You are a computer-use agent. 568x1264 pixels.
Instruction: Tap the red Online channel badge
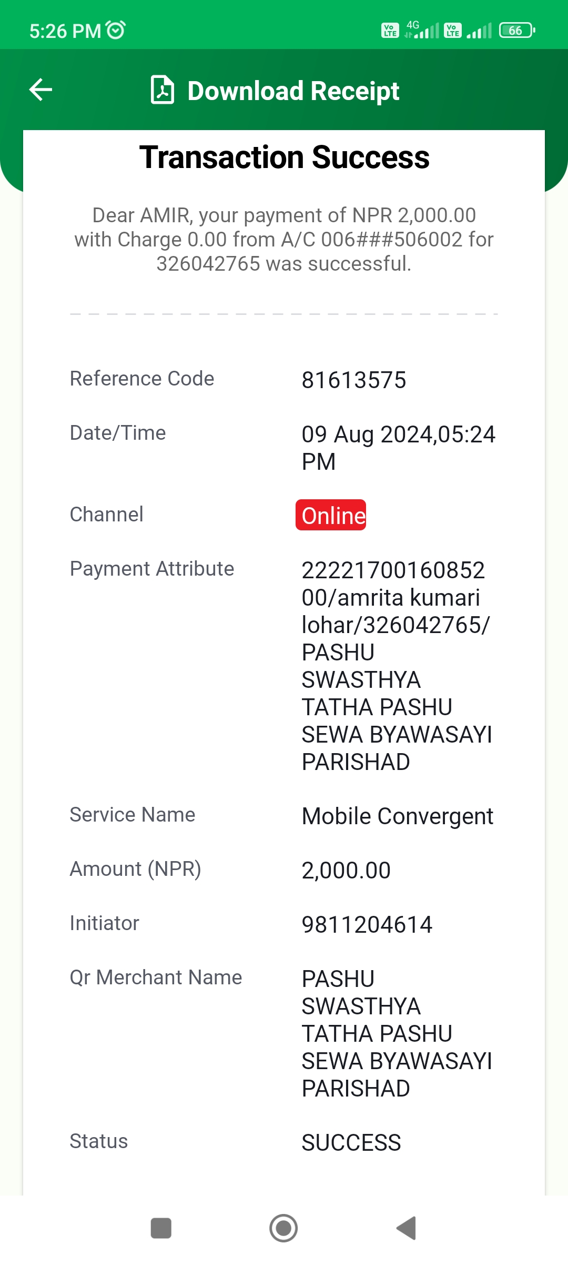(x=331, y=515)
